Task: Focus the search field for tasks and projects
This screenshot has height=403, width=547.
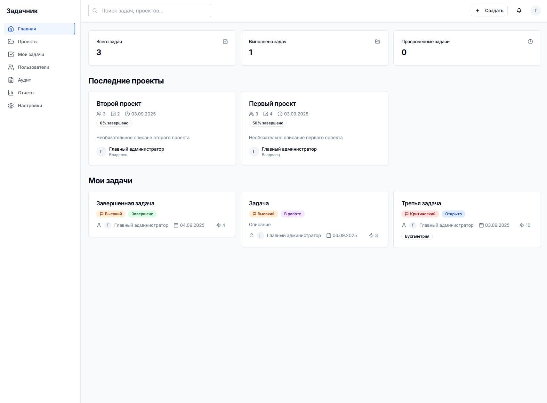Action: click(x=150, y=11)
